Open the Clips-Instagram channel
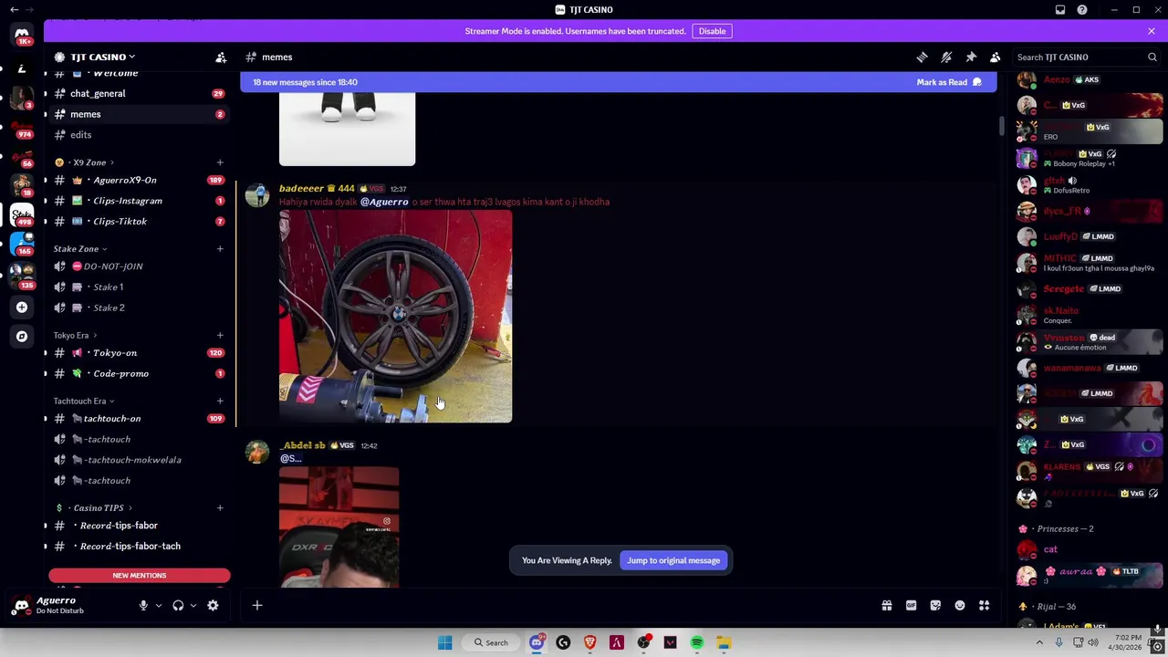The image size is (1168, 657). [139, 201]
